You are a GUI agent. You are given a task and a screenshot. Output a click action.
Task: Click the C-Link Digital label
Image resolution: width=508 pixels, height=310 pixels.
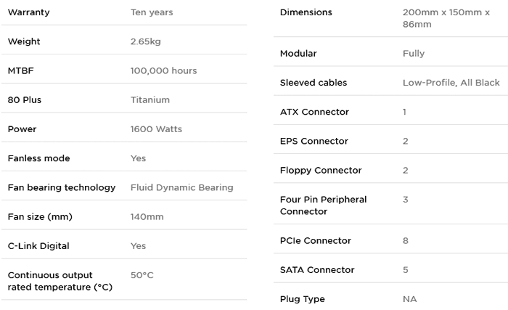tap(38, 245)
